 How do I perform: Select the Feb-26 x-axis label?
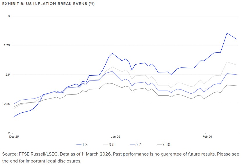[206, 136]
